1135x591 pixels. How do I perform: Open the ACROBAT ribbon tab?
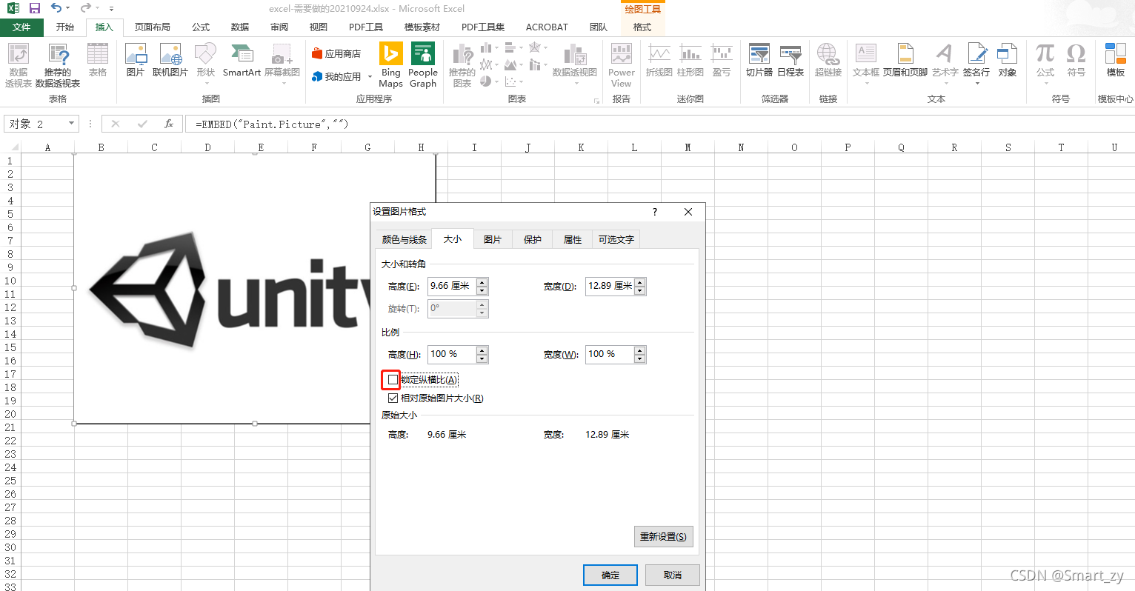547,27
